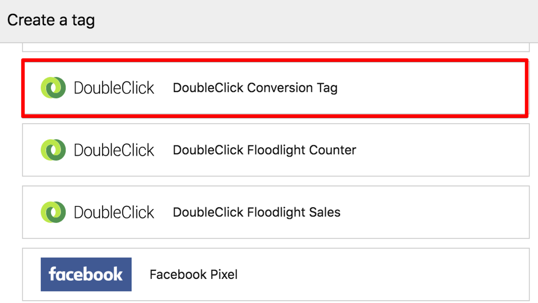Click the DoubleClick wordmark in the Floodlight Counter row
Image resolution: width=538 pixels, height=303 pixels.
point(114,150)
